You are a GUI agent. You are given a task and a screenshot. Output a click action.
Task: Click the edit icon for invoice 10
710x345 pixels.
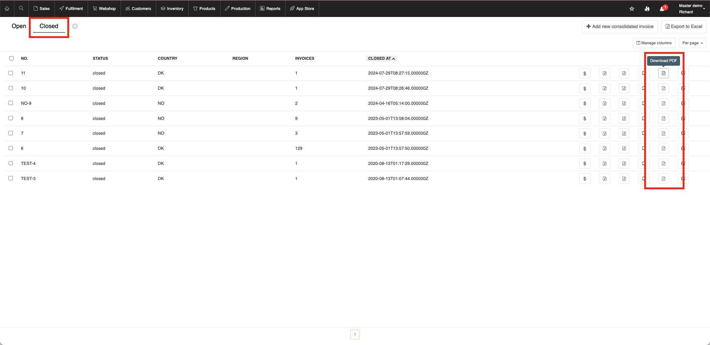tap(683, 89)
